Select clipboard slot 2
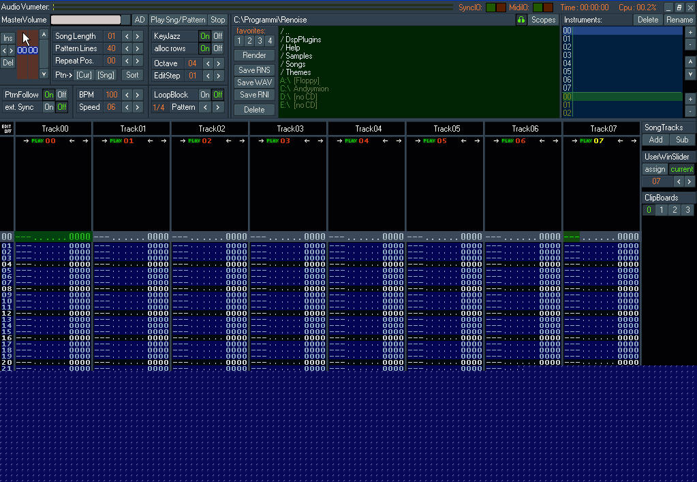Image resolution: width=697 pixels, height=482 pixels. coord(675,210)
